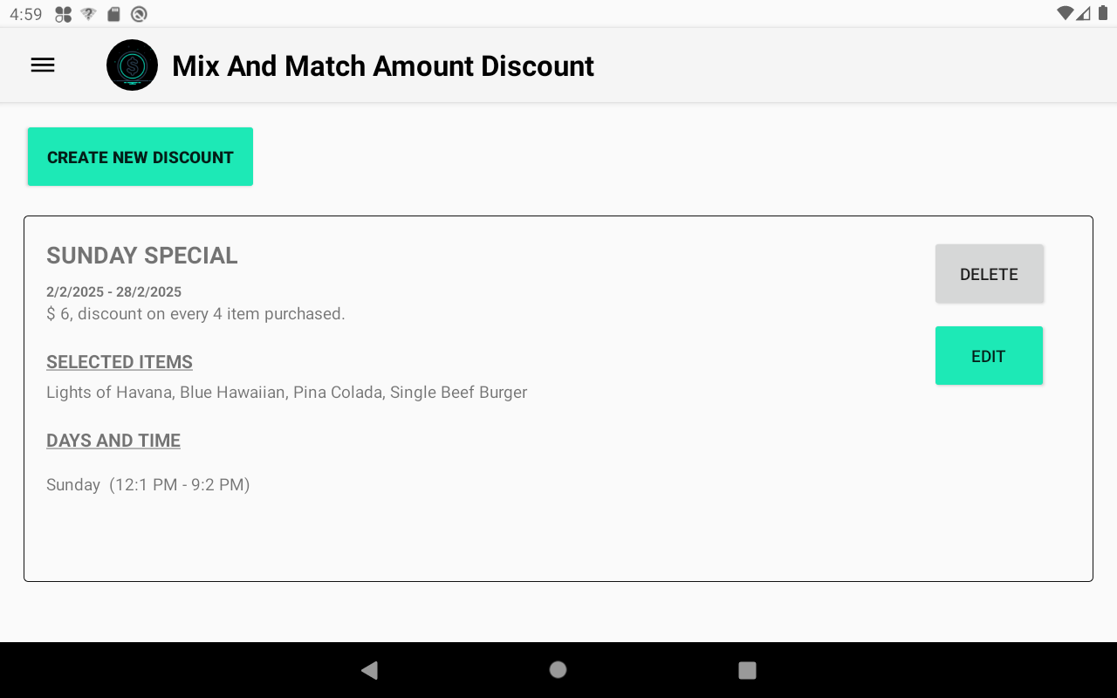Tap the Selected Items heading
The width and height of the screenshot is (1117, 698).
(x=120, y=362)
